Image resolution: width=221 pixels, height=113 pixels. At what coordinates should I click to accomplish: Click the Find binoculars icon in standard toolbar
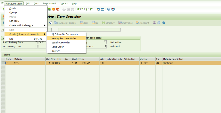[68, 9]
